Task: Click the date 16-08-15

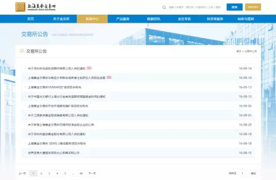Action: [x=245, y=153]
